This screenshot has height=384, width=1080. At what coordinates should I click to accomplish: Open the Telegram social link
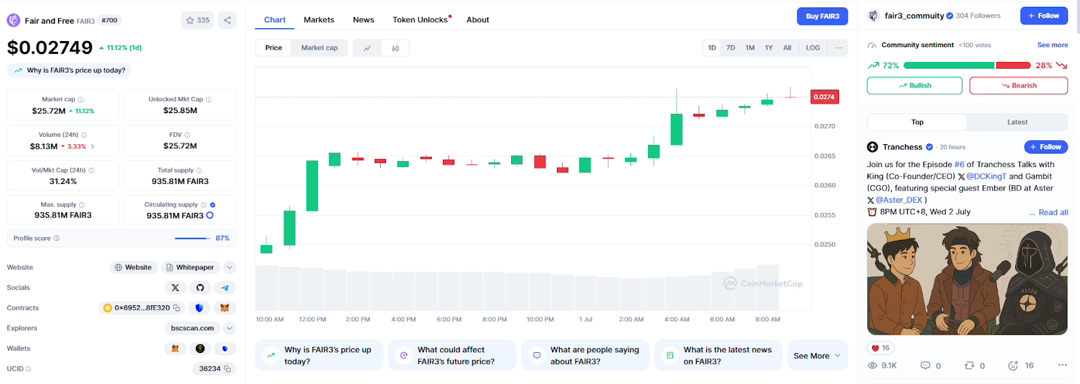click(x=225, y=288)
